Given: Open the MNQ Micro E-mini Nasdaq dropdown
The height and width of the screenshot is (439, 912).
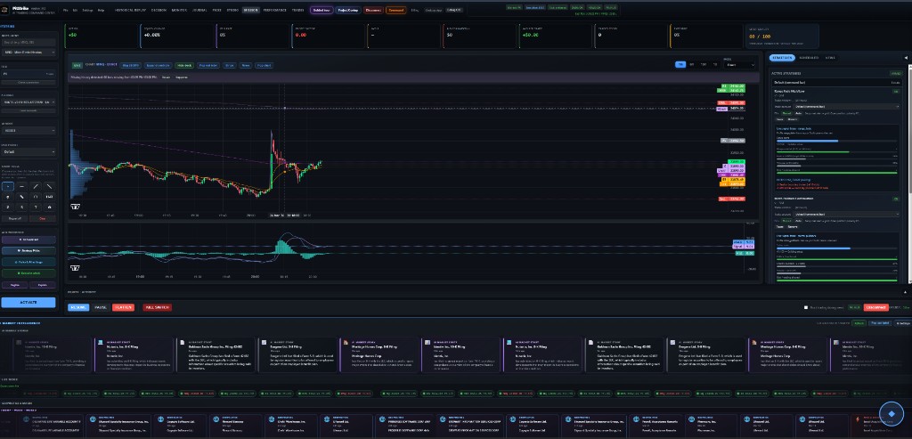Looking at the screenshot, I should coord(28,53).
